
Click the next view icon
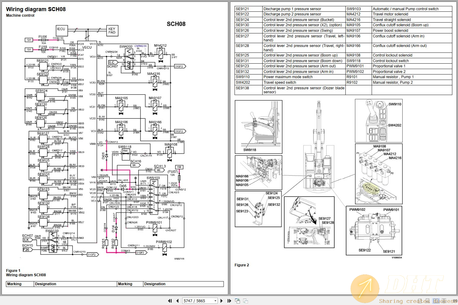point(246,301)
